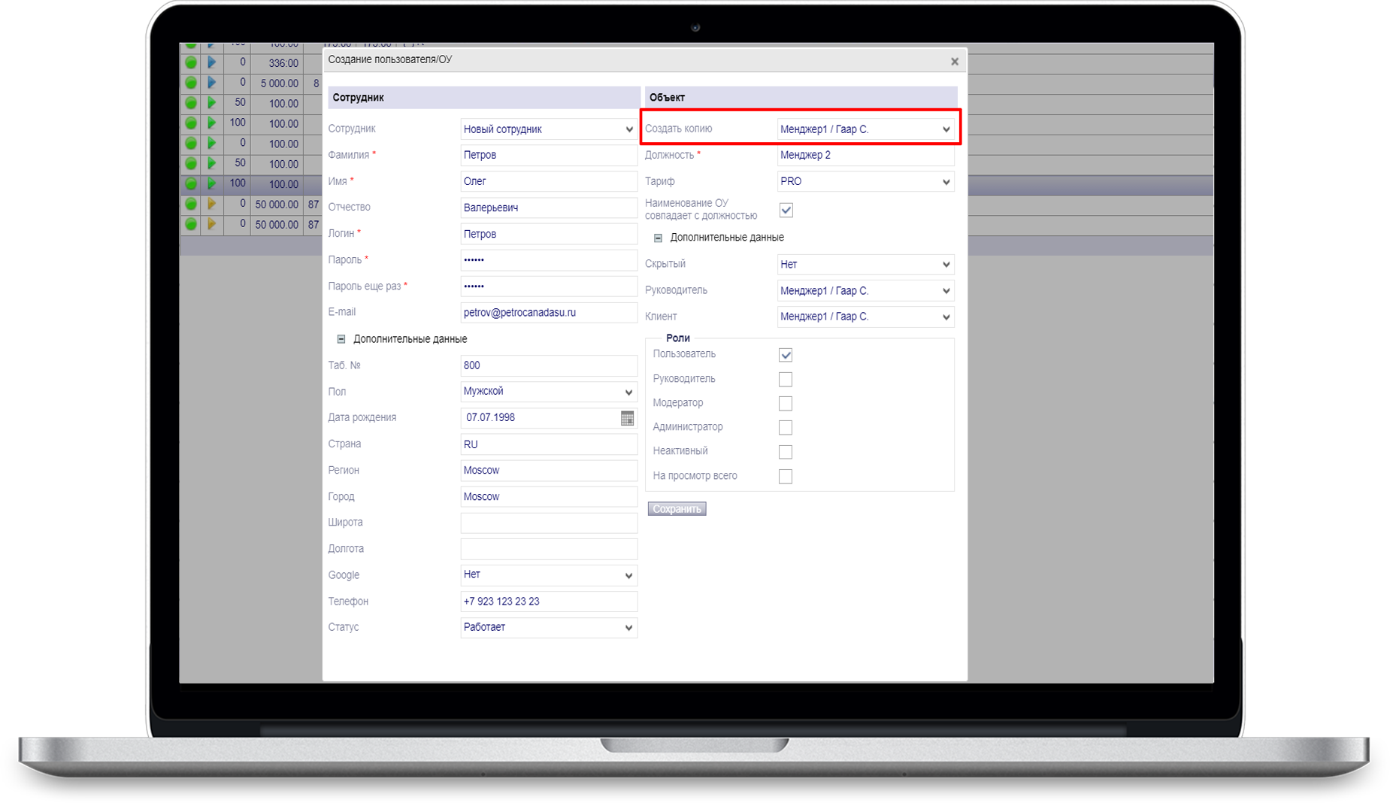The image size is (1390, 803).
Task: Open the Тариф dropdown showing PRO
Action: click(x=865, y=182)
